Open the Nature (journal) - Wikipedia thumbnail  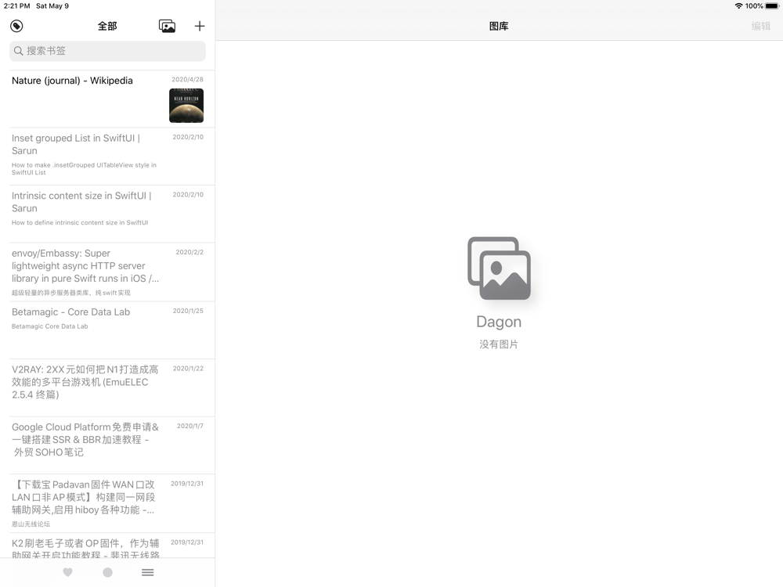[x=186, y=106]
